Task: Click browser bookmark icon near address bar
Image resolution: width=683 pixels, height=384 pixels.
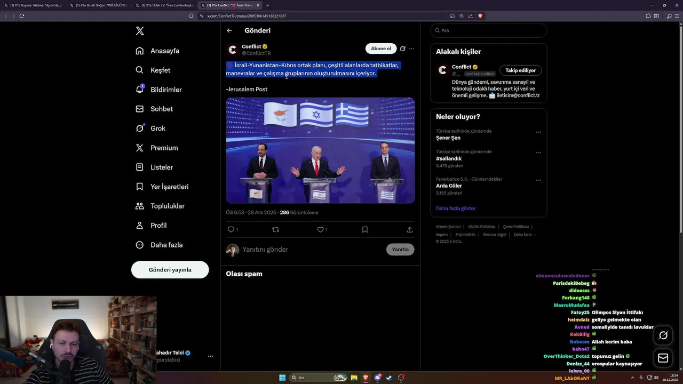Action: (192, 16)
